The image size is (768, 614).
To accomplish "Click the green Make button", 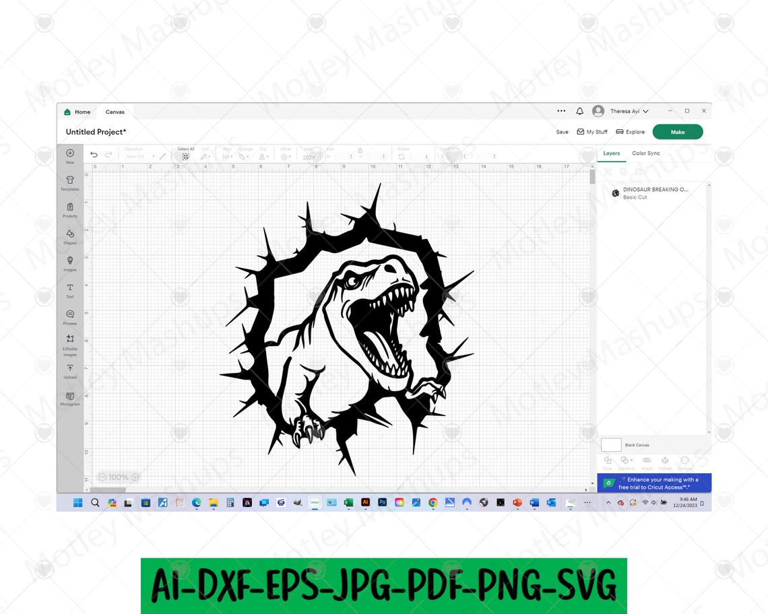I will point(678,131).
